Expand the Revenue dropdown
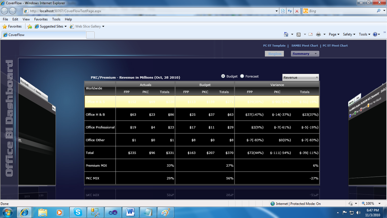This screenshot has width=387, height=218. point(301,77)
